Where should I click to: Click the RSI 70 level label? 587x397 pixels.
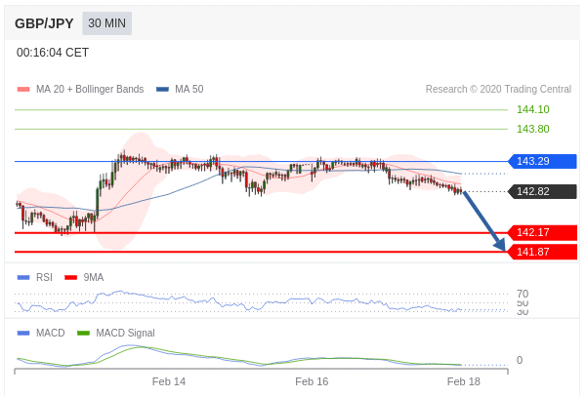coord(523,294)
